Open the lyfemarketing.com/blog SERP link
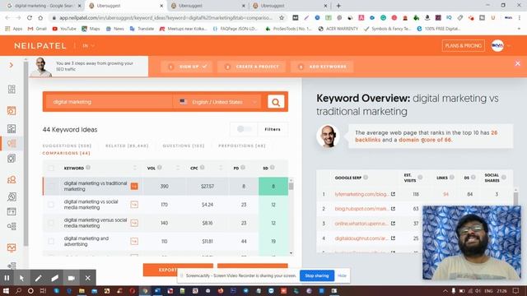Viewport: 527px width, 296px height. click(361, 194)
